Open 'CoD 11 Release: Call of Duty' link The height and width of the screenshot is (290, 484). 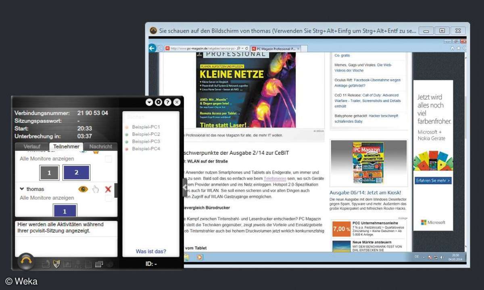click(367, 101)
